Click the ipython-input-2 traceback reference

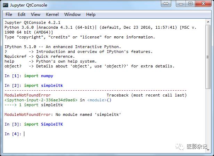point(41,100)
